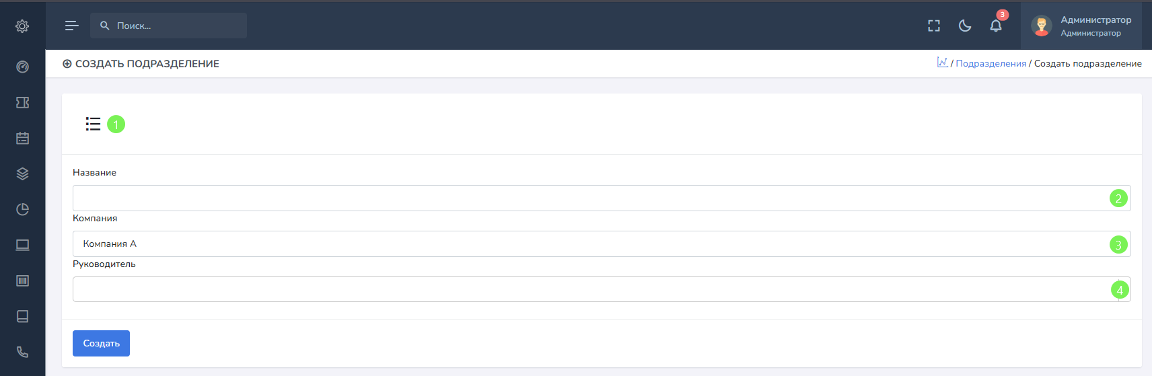This screenshot has height=376, width=1152.
Task: Open the dashboard speedometer sidebar icon
Action: 22,67
